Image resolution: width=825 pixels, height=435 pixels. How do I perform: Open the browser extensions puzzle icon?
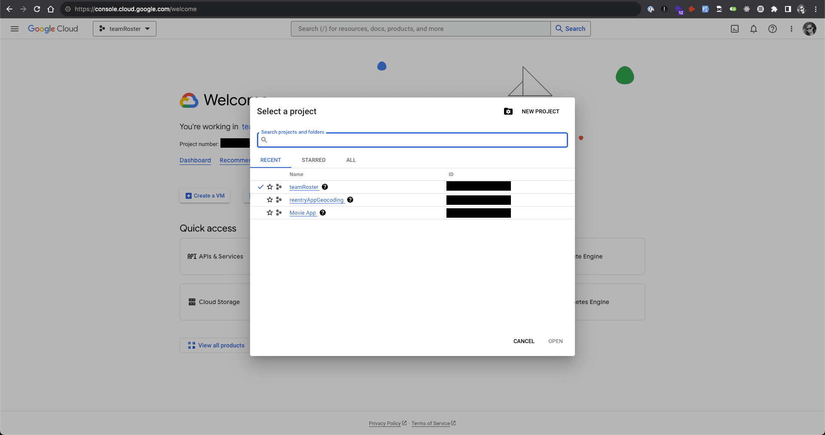click(774, 9)
